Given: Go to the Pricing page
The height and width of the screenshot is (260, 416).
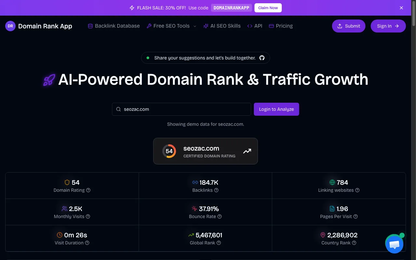Looking at the screenshot, I should point(281,26).
